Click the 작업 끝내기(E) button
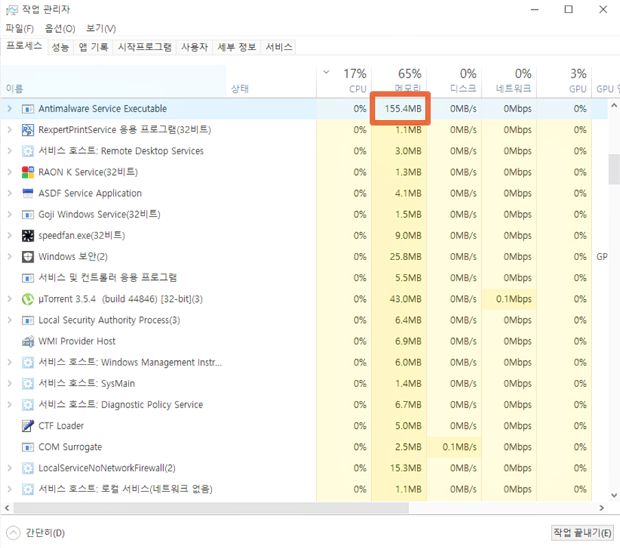Viewport: 620px width, 548px height. 582,533
